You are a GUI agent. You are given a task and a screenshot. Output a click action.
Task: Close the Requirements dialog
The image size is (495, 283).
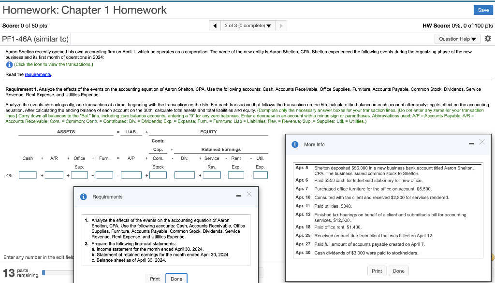pos(249,194)
